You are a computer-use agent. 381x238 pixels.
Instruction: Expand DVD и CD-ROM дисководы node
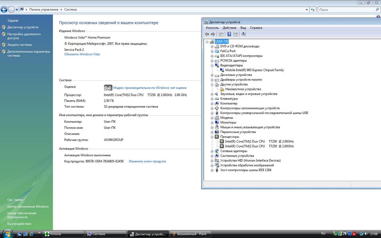tap(212, 46)
